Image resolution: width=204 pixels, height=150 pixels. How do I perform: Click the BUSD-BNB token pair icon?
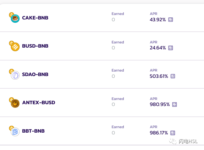coord(14,46)
